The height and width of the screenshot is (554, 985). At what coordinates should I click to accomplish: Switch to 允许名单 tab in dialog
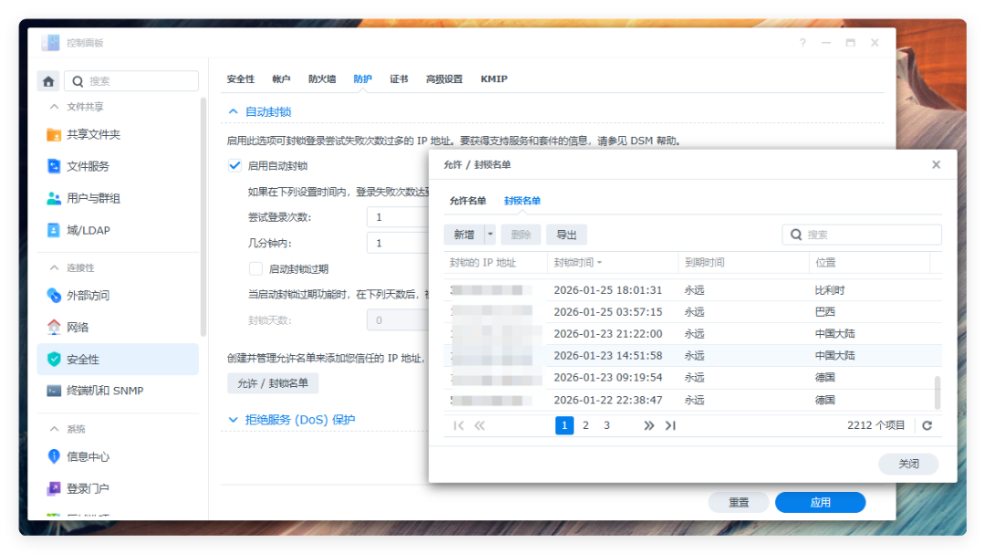468,201
